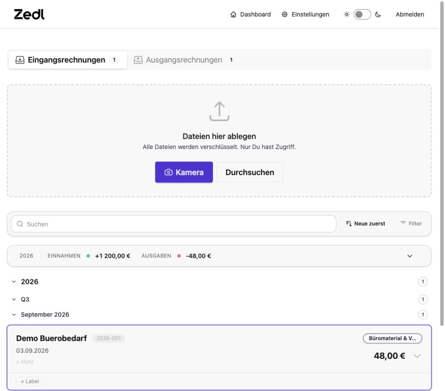Viewport: 445px width, 391px height.
Task: Open the Einstellungen nav label
Action: tap(310, 15)
